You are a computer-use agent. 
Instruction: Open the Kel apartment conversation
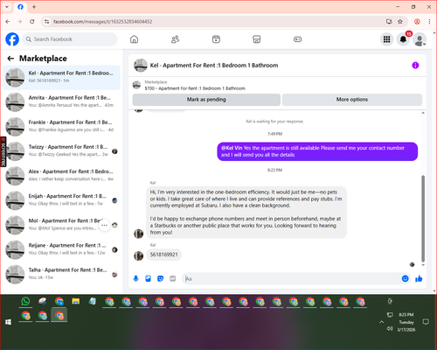pyautogui.click(x=61, y=77)
